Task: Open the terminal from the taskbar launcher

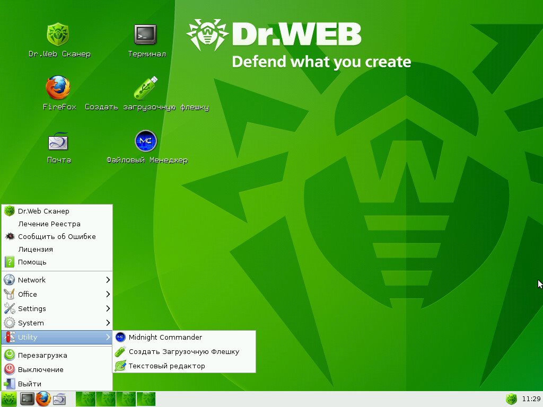Action: tap(27, 399)
